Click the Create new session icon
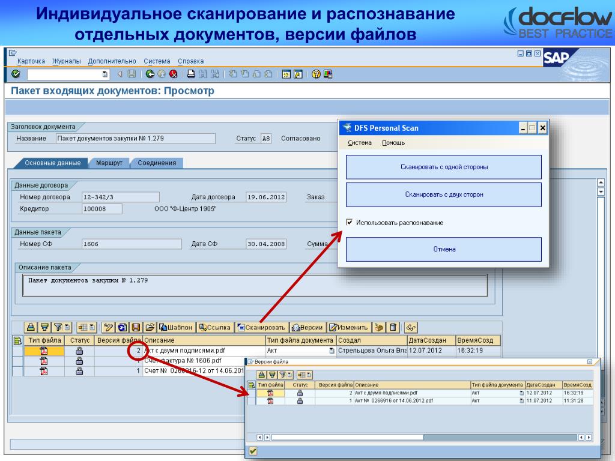The width and height of the screenshot is (615, 461). point(286,74)
